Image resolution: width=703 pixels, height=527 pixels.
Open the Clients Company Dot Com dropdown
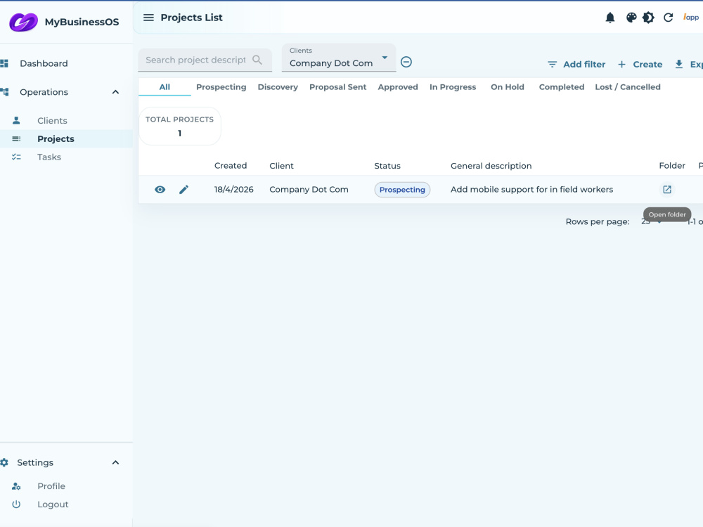click(x=339, y=58)
